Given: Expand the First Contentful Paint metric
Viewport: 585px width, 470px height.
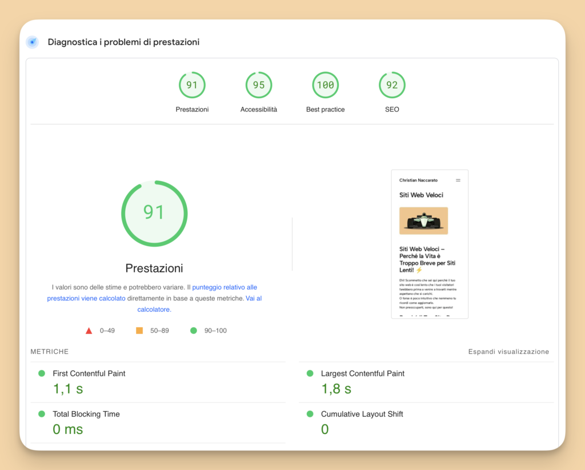Looking at the screenshot, I should coord(89,373).
